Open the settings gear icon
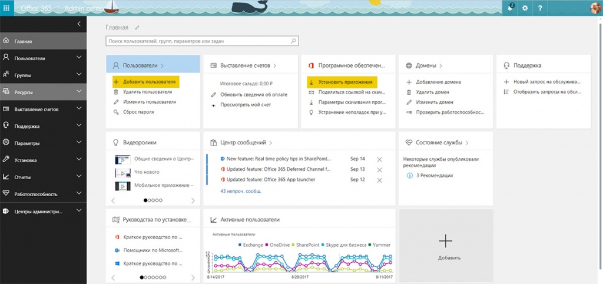 click(525, 8)
